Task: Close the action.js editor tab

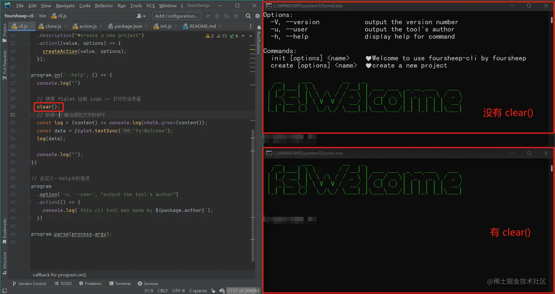Action: click(x=101, y=26)
